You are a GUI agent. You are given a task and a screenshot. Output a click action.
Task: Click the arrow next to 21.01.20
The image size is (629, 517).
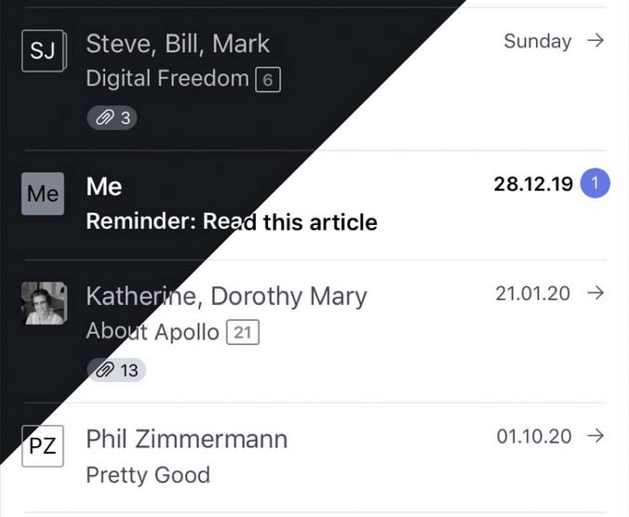point(596,293)
